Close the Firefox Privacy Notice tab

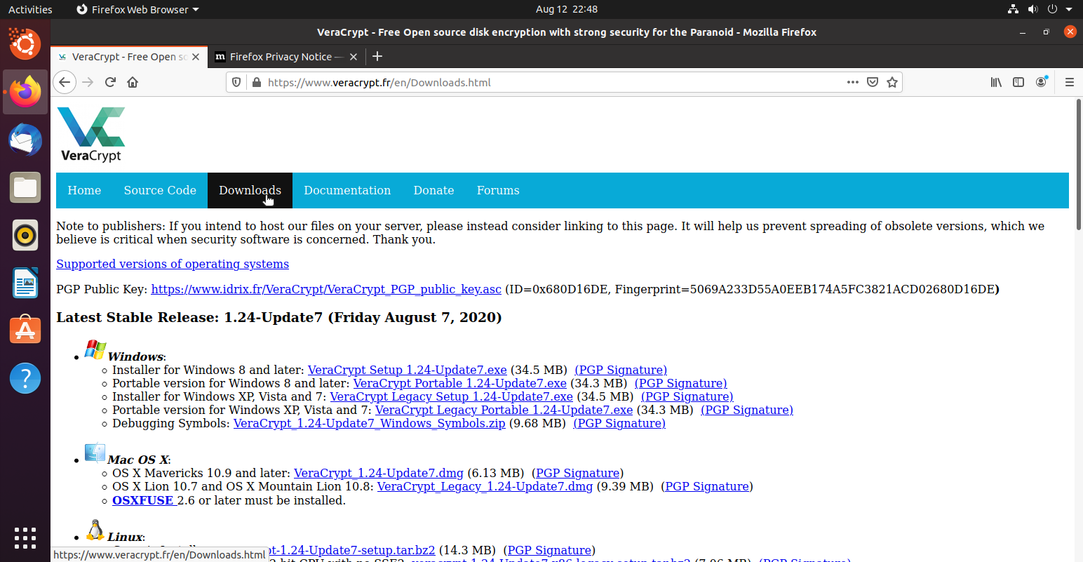[354, 57]
